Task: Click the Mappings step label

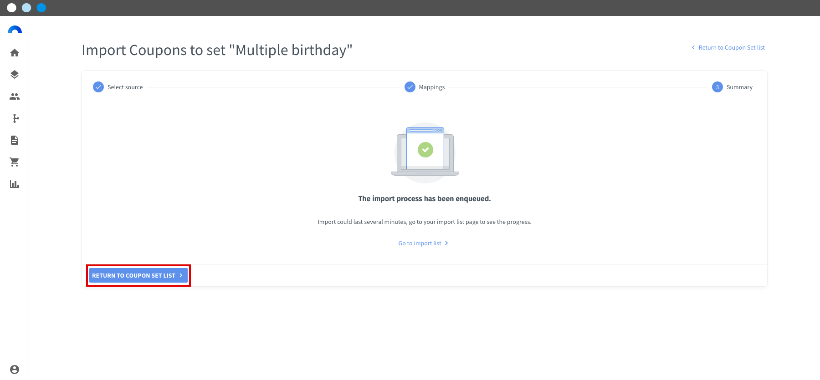Action: pyautogui.click(x=432, y=87)
